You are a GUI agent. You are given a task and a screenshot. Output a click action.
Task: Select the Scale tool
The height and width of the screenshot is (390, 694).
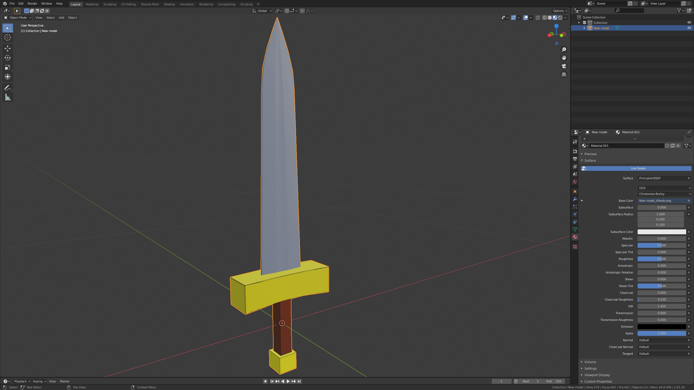click(8, 67)
